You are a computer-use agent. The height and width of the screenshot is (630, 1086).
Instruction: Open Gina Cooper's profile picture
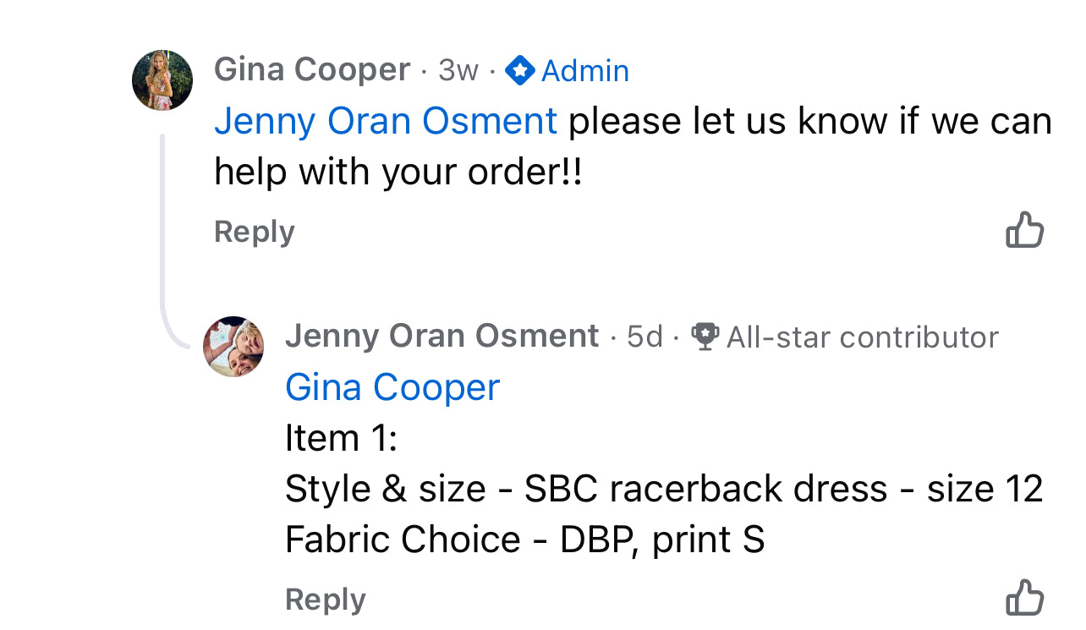[162, 80]
